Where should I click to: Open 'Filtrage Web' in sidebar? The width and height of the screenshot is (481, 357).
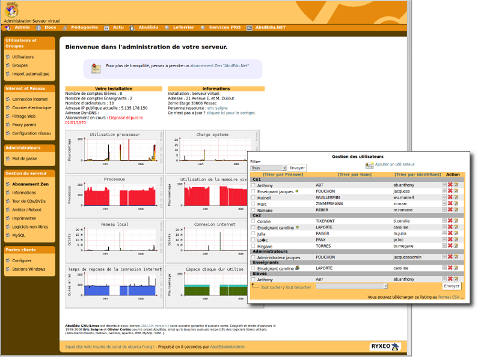[x=24, y=116]
